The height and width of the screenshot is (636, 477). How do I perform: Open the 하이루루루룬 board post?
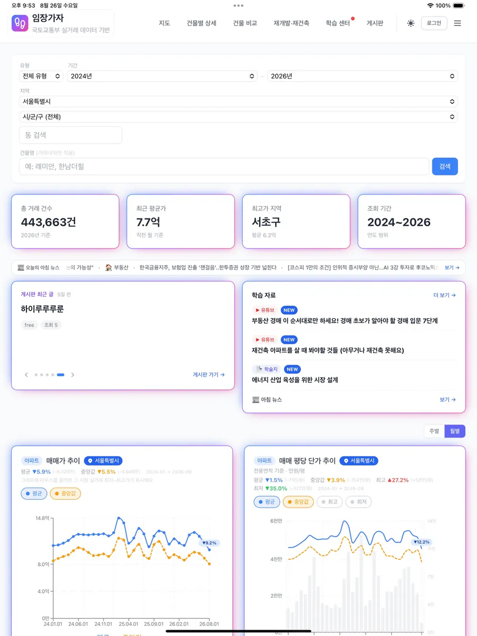pyautogui.click(x=42, y=309)
